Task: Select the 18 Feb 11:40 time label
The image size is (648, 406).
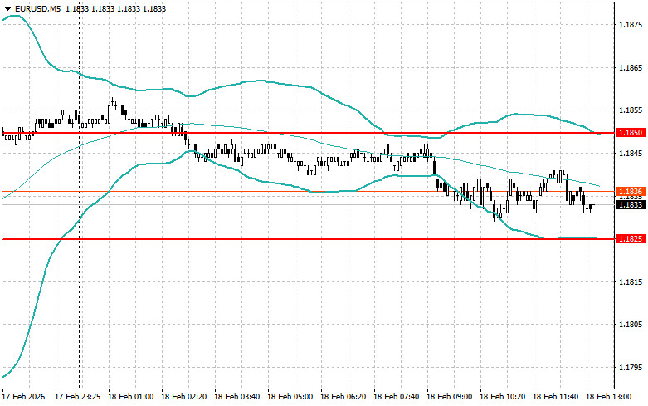Action: [x=555, y=397]
